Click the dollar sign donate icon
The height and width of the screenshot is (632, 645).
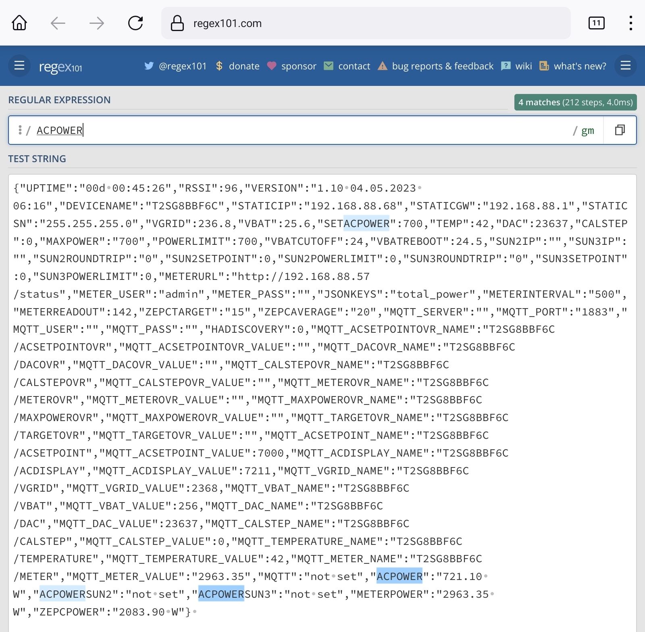point(219,66)
